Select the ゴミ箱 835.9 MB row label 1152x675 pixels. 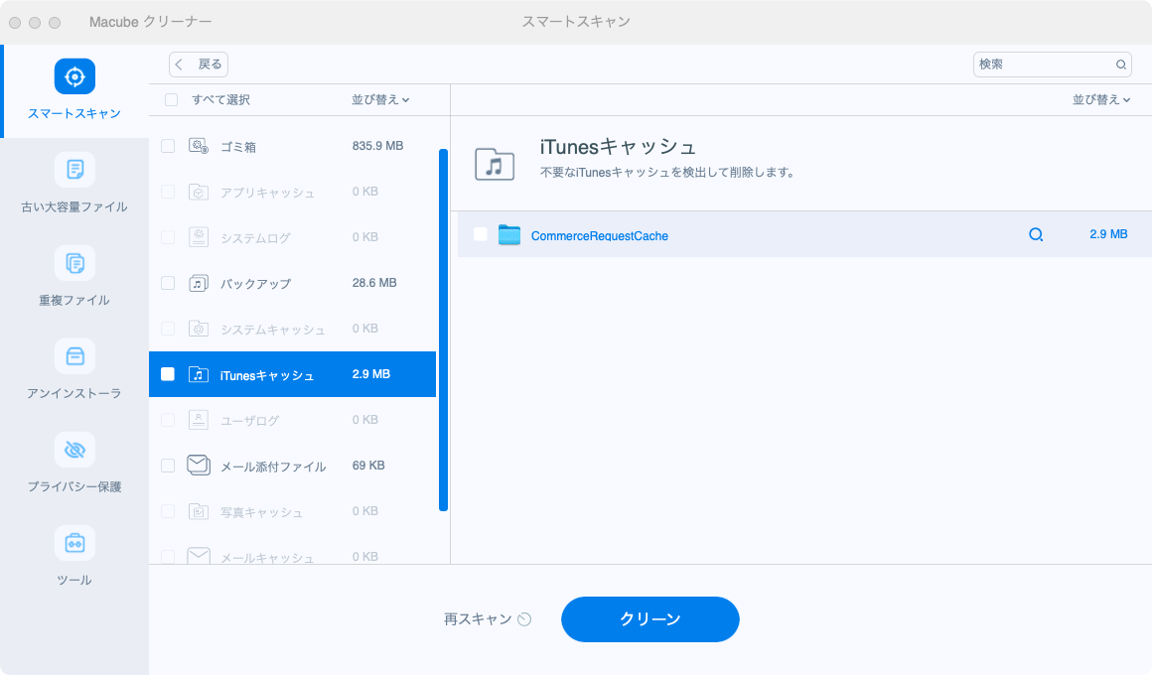coord(238,147)
